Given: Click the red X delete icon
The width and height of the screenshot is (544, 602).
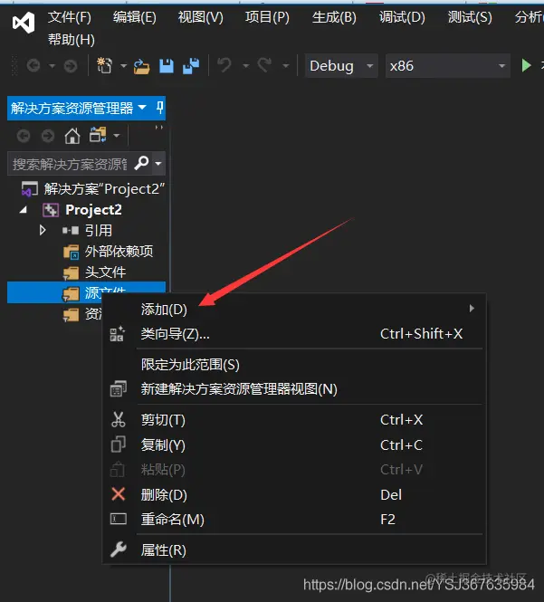Looking at the screenshot, I should point(119,494).
